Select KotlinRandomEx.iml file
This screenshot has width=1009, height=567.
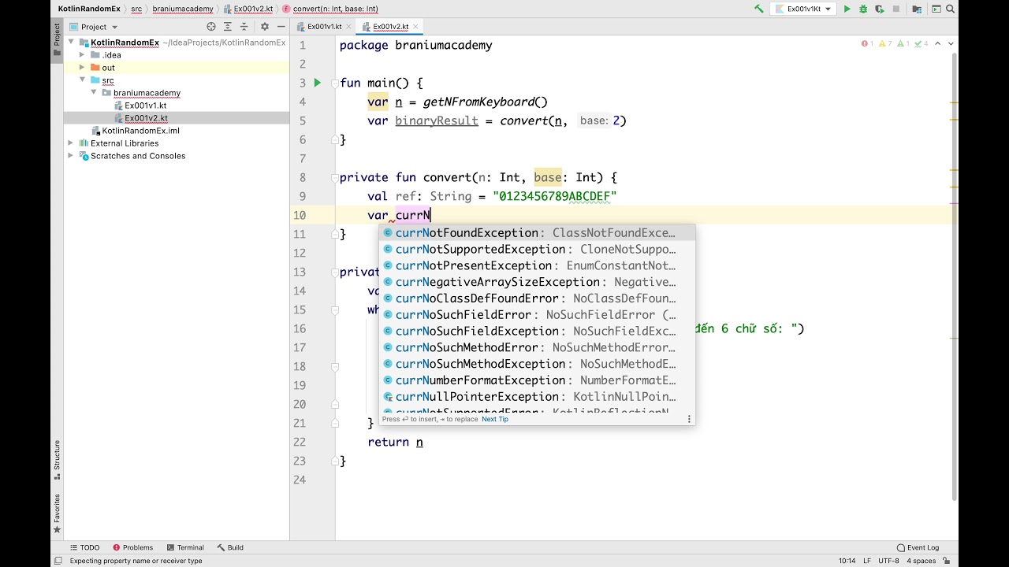[140, 131]
